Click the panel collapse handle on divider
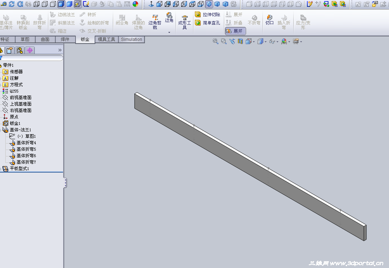Image resolution: width=389 pixels, height=268 pixels. coord(65,183)
